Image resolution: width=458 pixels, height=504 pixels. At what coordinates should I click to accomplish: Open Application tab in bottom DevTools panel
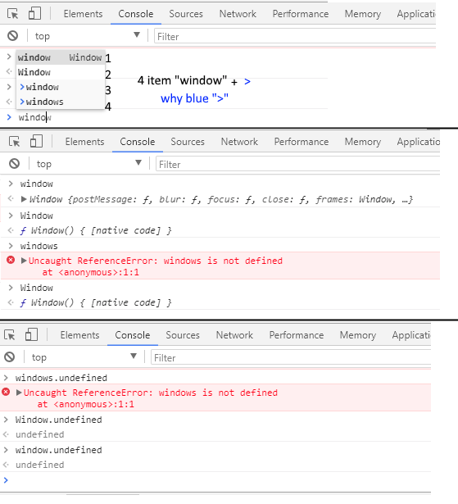[x=411, y=335]
